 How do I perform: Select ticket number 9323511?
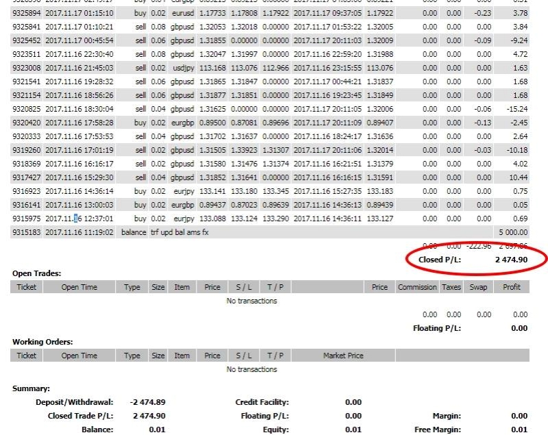click(x=27, y=54)
